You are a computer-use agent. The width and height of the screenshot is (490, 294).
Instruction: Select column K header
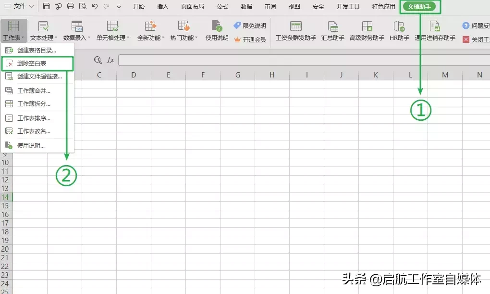376,75
